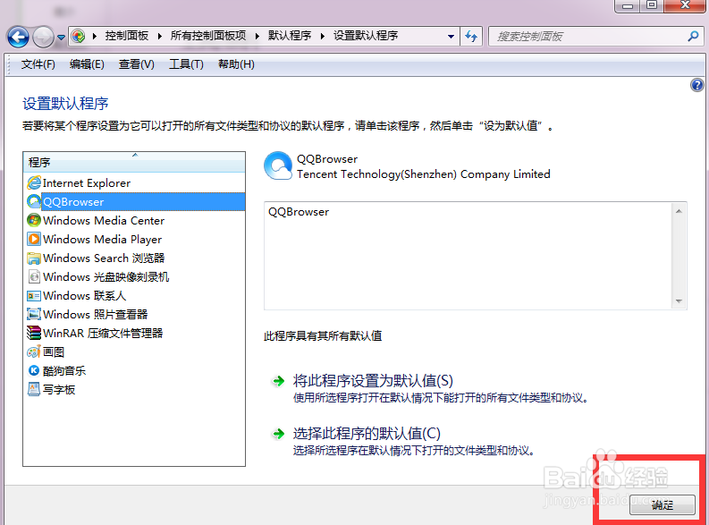
Task: Click the Windows 照片查看器 photo viewer icon
Action: (34, 314)
